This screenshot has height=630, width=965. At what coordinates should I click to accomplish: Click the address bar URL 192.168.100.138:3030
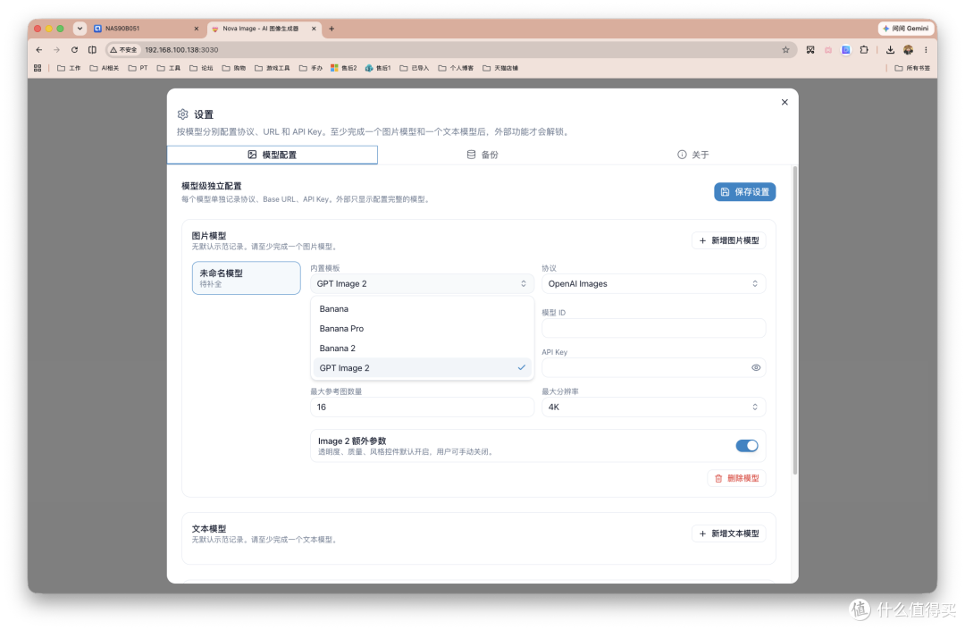pyautogui.click(x=181, y=50)
